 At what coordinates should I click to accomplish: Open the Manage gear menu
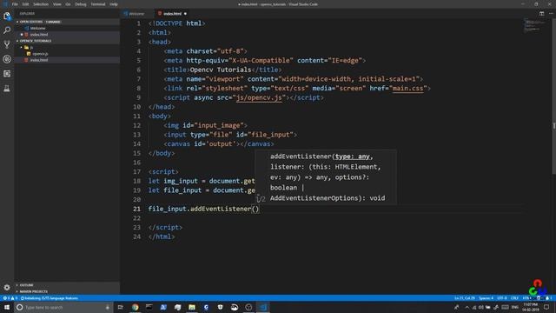click(7, 287)
